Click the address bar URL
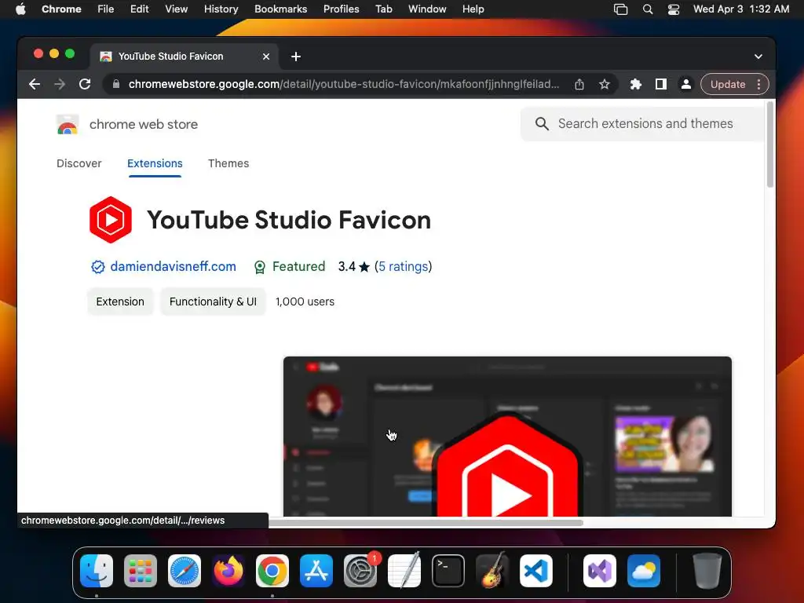The width and height of the screenshot is (804, 603). pyautogui.click(x=344, y=84)
